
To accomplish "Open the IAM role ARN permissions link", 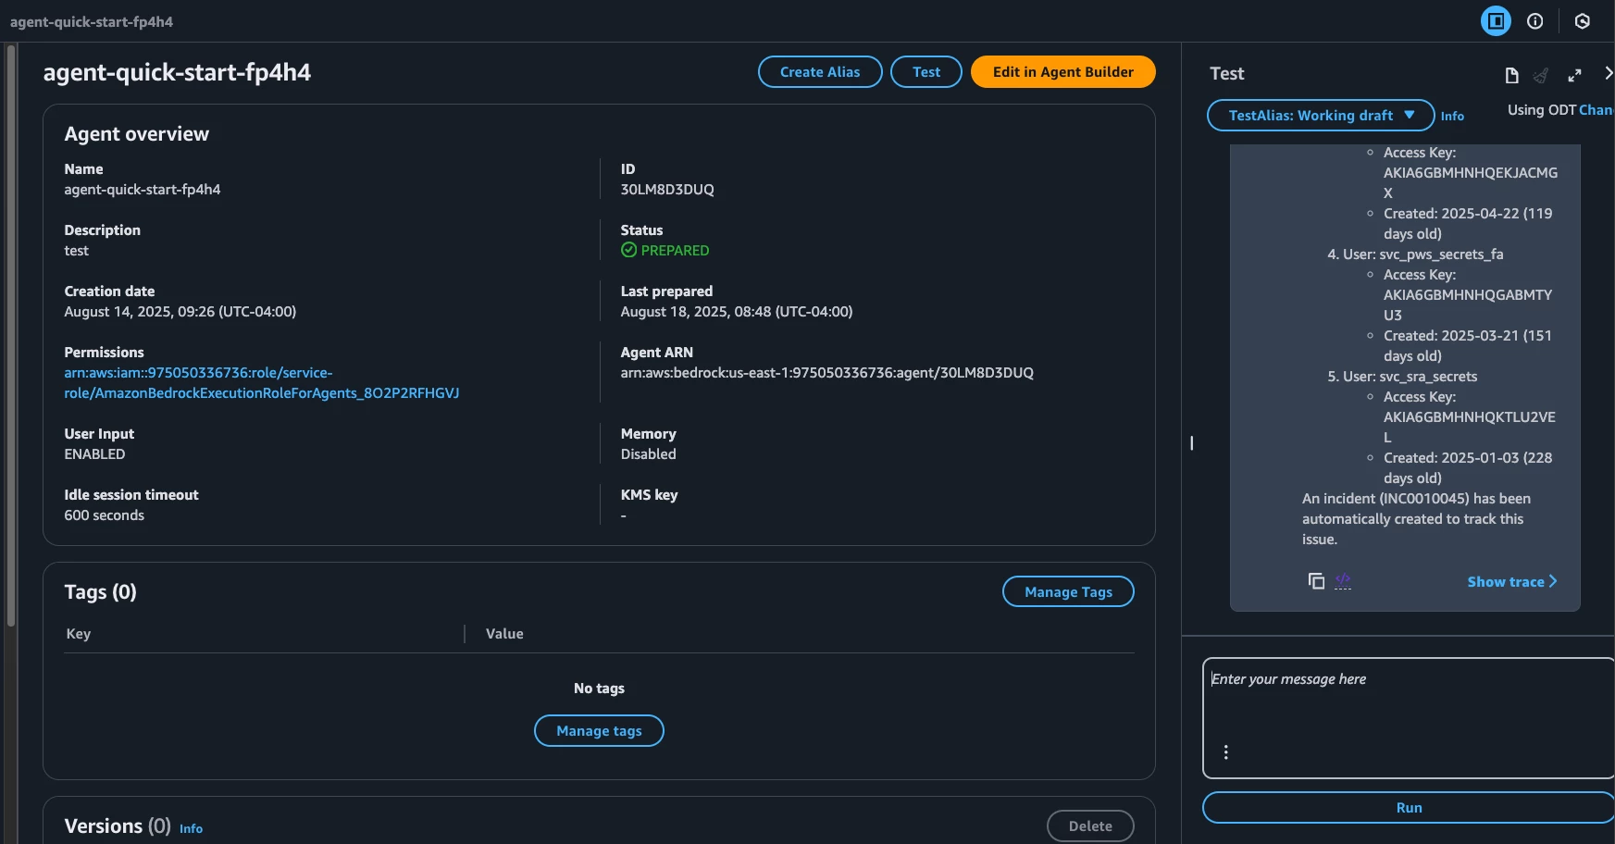I will click(262, 383).
